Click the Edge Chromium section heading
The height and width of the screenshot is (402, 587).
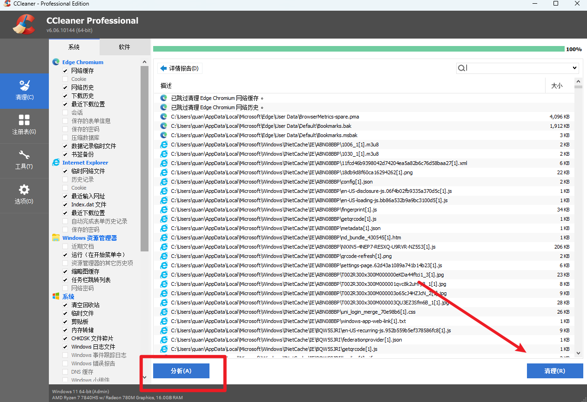83,62
